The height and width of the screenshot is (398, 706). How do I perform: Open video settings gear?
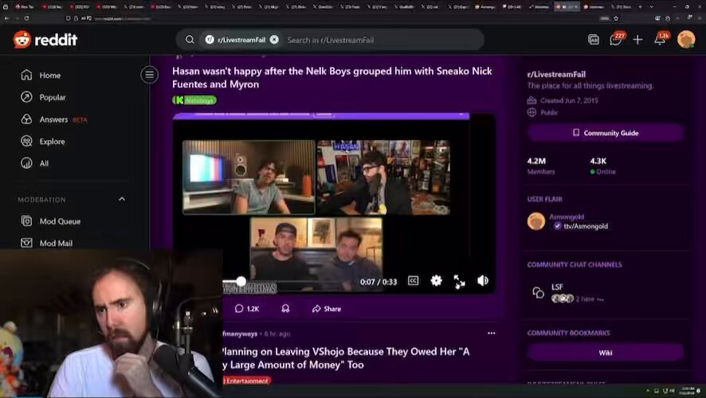point(436,281)
